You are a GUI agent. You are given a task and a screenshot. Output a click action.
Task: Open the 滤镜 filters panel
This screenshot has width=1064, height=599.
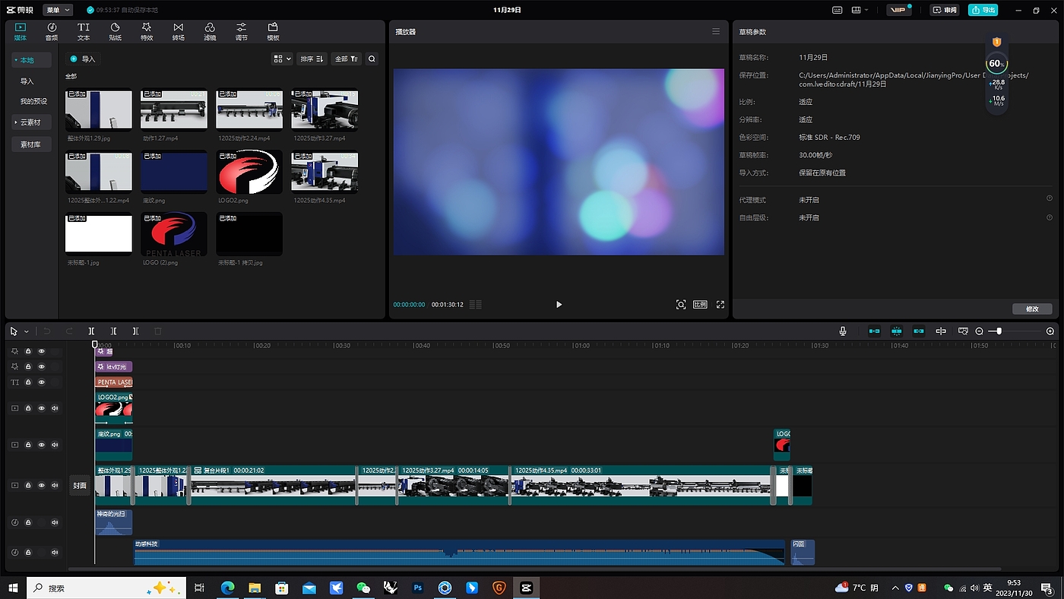click(x=210, y=31)
